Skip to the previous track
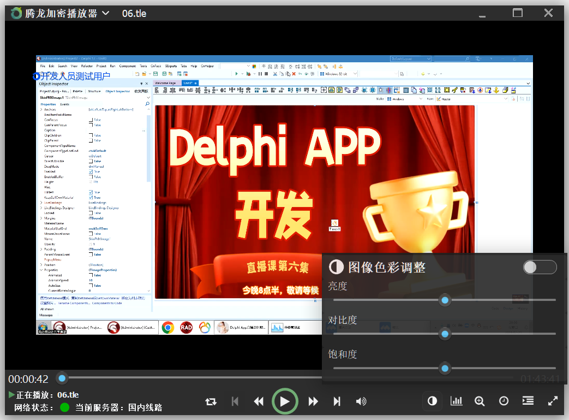This screenshot has height=420, width=569. (x=235, y=401)
